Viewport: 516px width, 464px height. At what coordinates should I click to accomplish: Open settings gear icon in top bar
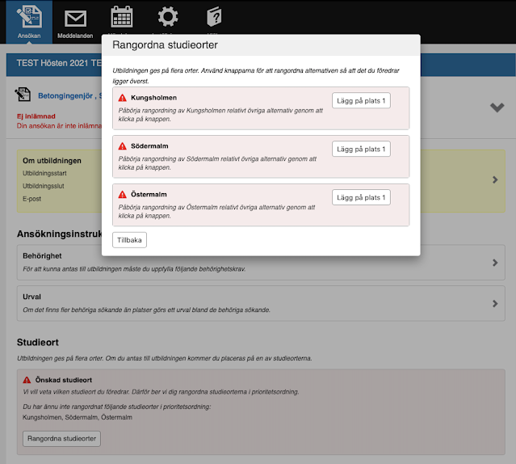[167, 17]
